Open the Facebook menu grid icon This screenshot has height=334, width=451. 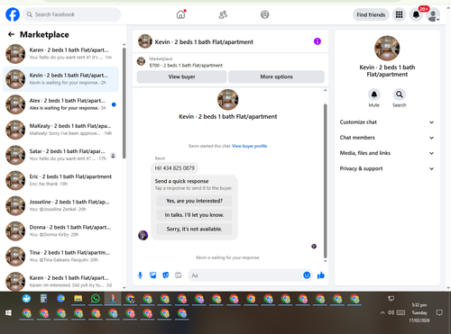pos(399,14)
